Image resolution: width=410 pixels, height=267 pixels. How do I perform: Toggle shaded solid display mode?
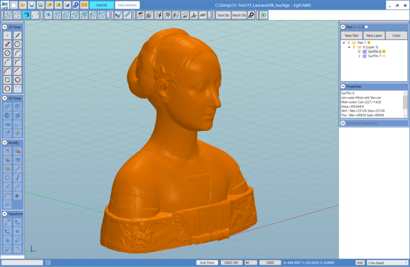click(x=26, y=15)
